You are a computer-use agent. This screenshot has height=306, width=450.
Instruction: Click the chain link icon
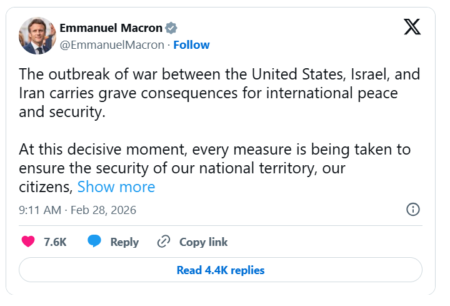tap(164, 242)
